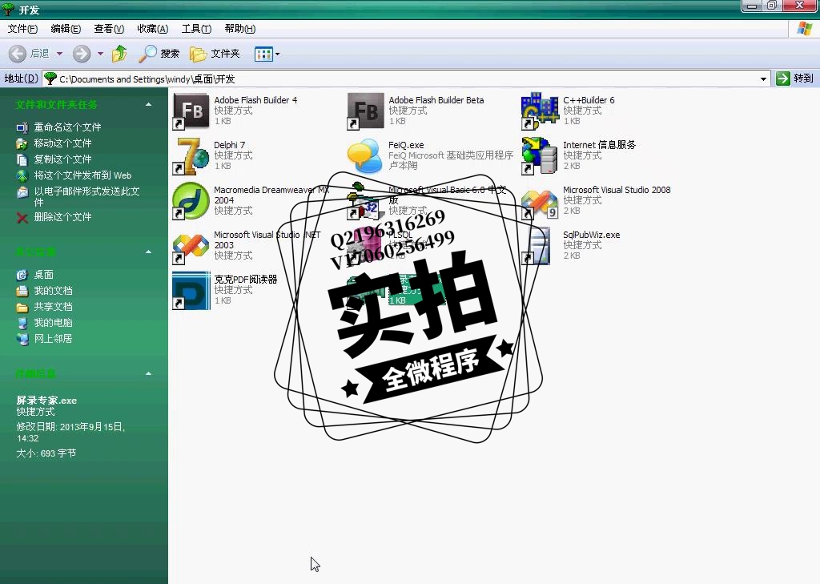Viewport: 820px width, 584px height.
Task: Click 屏录专家.exe name in details panel
Action: pyautogui.click(x=46, y=401)
